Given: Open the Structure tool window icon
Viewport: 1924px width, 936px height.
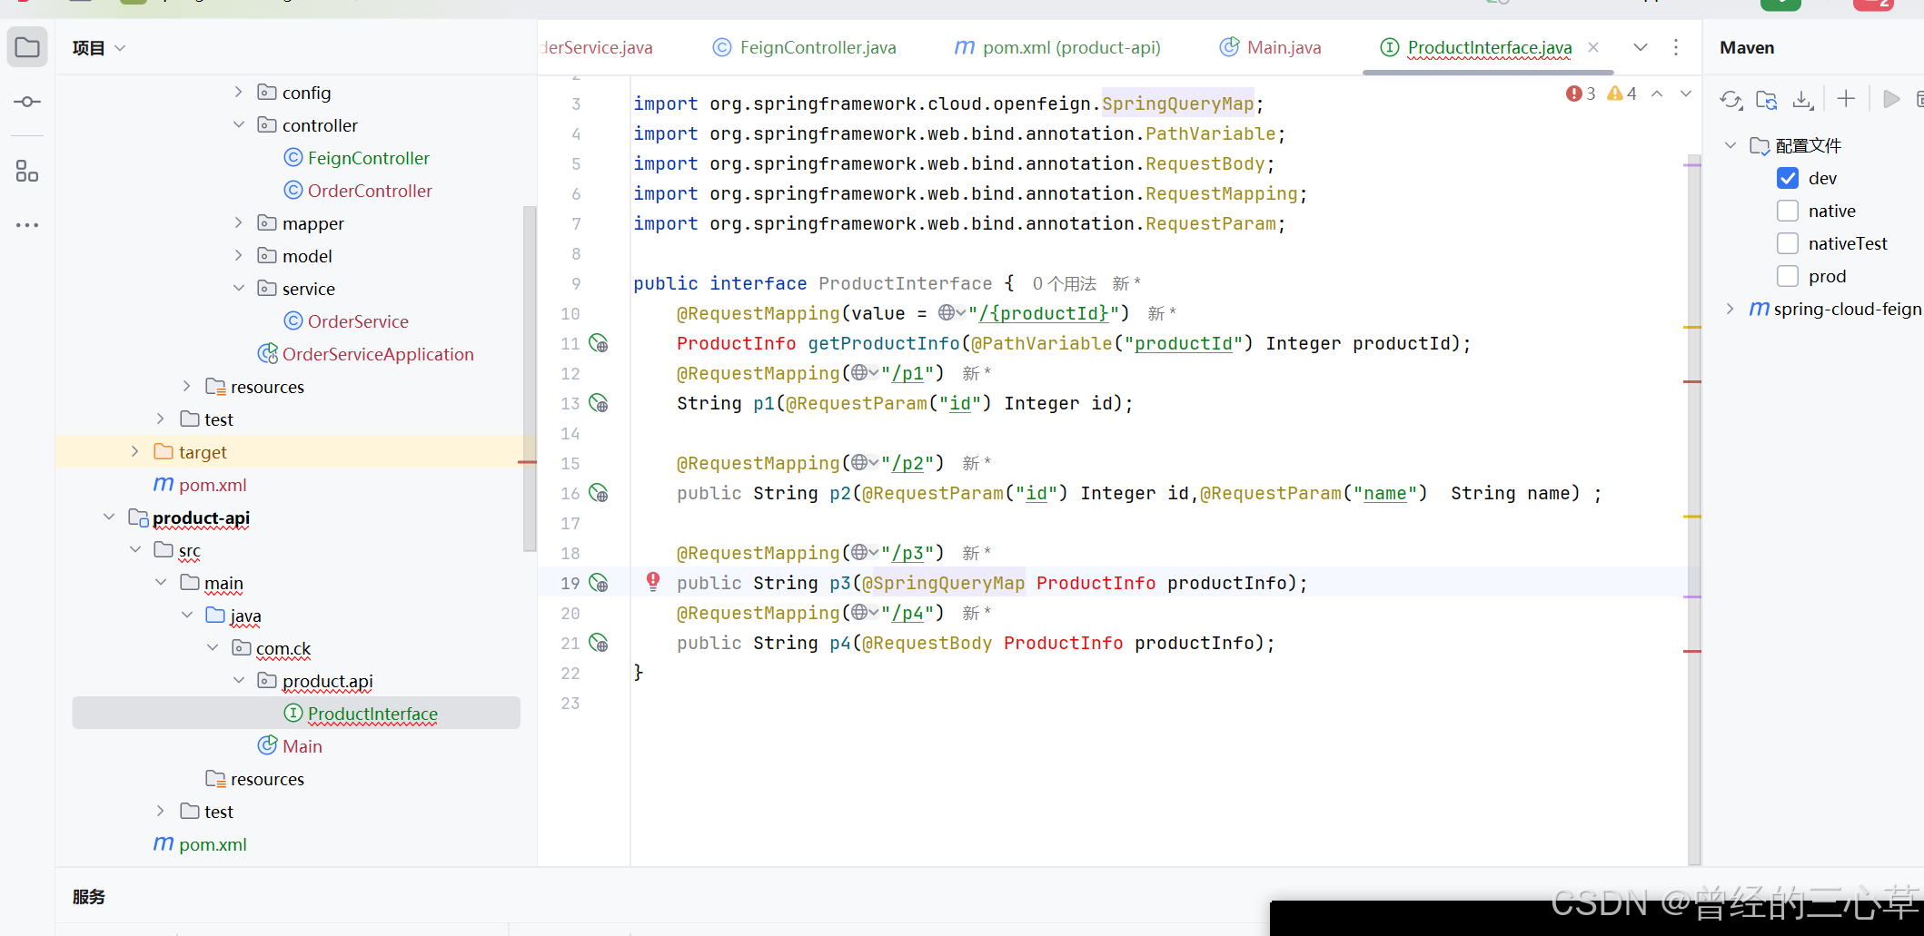Looking at the screenshot, I should [27, 171].
